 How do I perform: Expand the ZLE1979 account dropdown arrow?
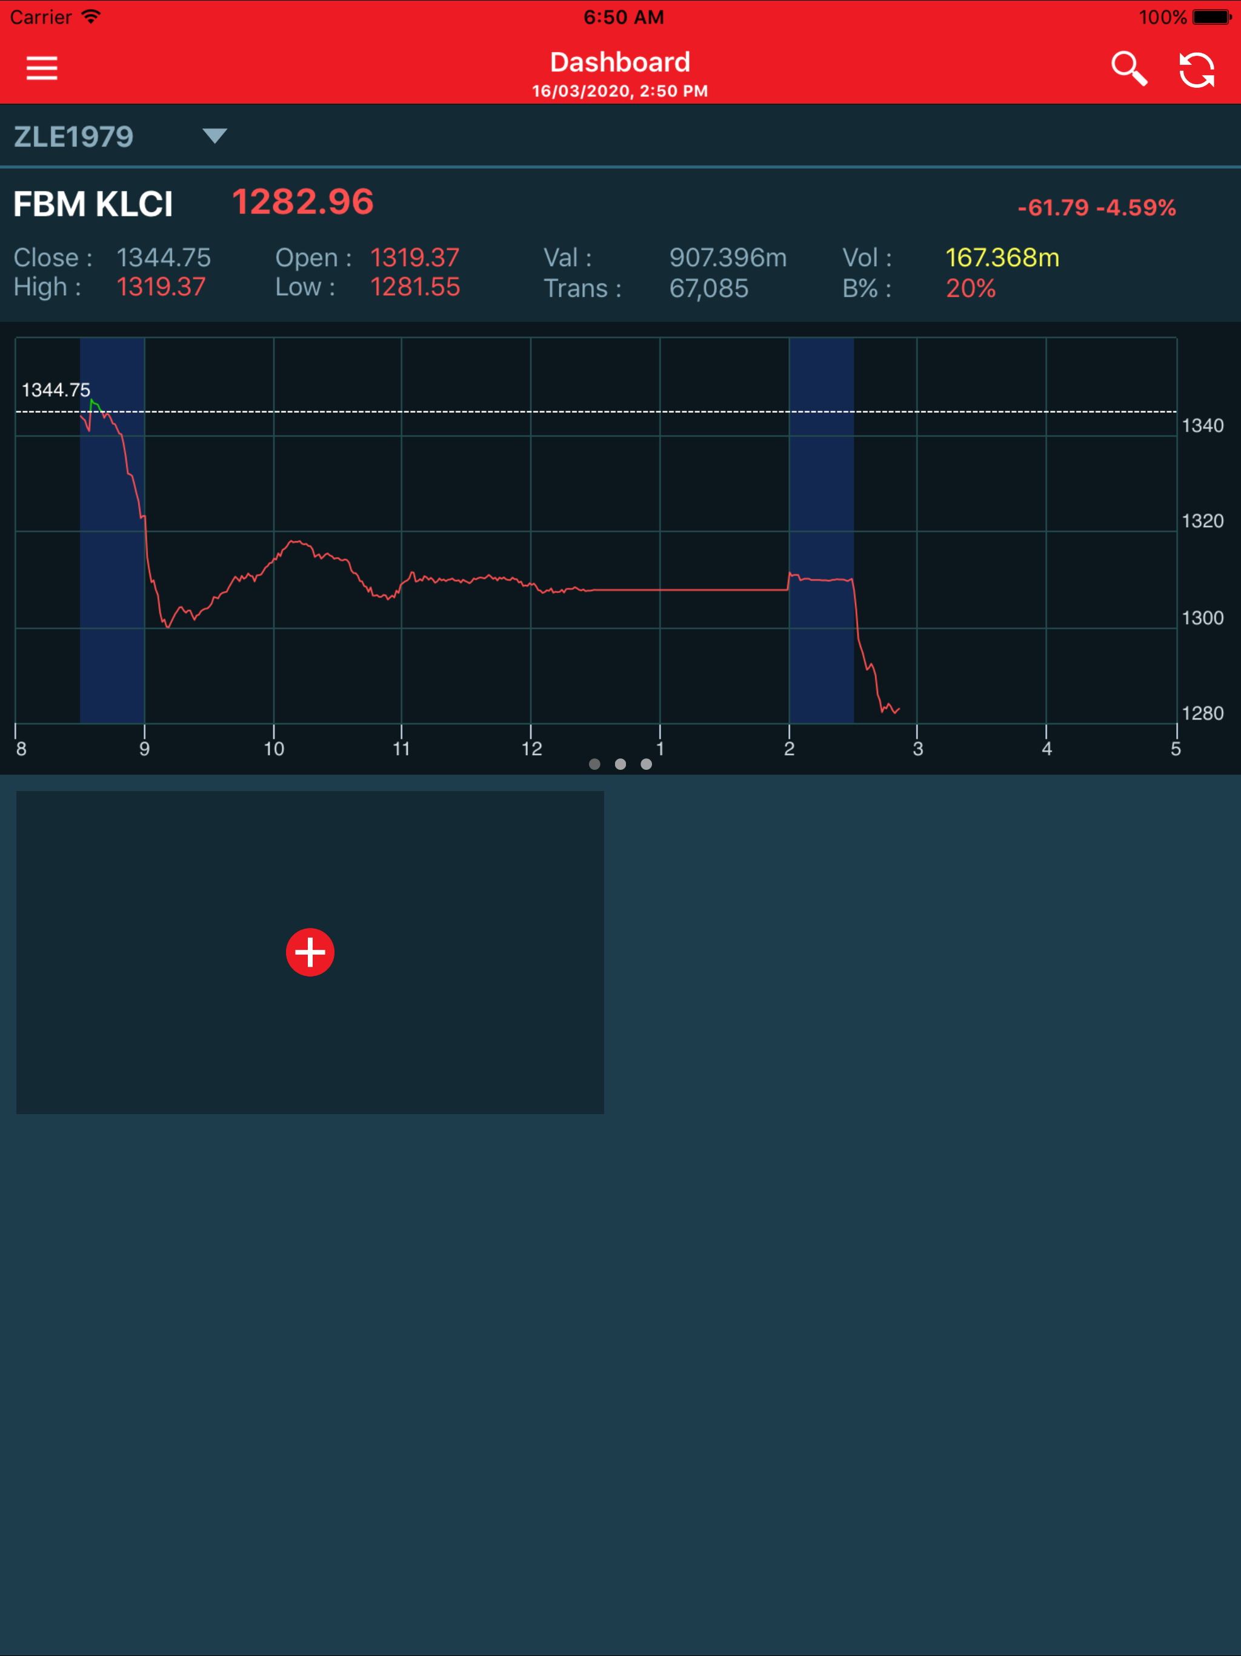point(215,136)
